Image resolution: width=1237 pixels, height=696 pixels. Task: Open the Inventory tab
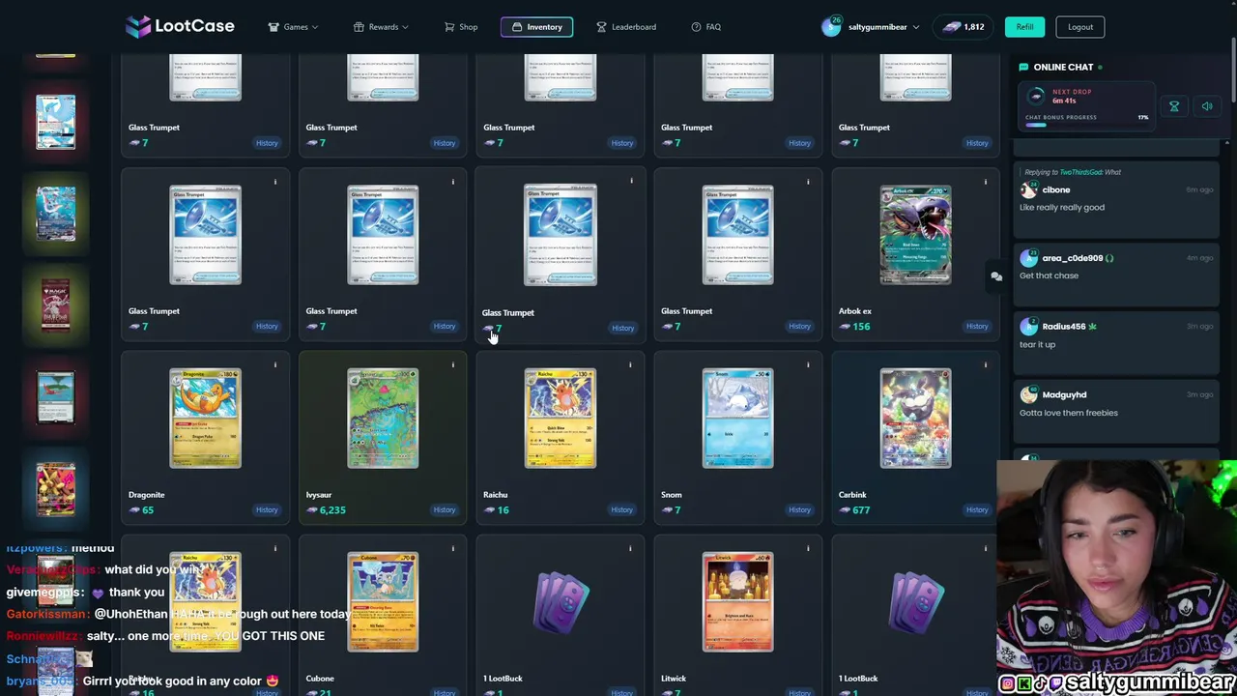point(536,27)
